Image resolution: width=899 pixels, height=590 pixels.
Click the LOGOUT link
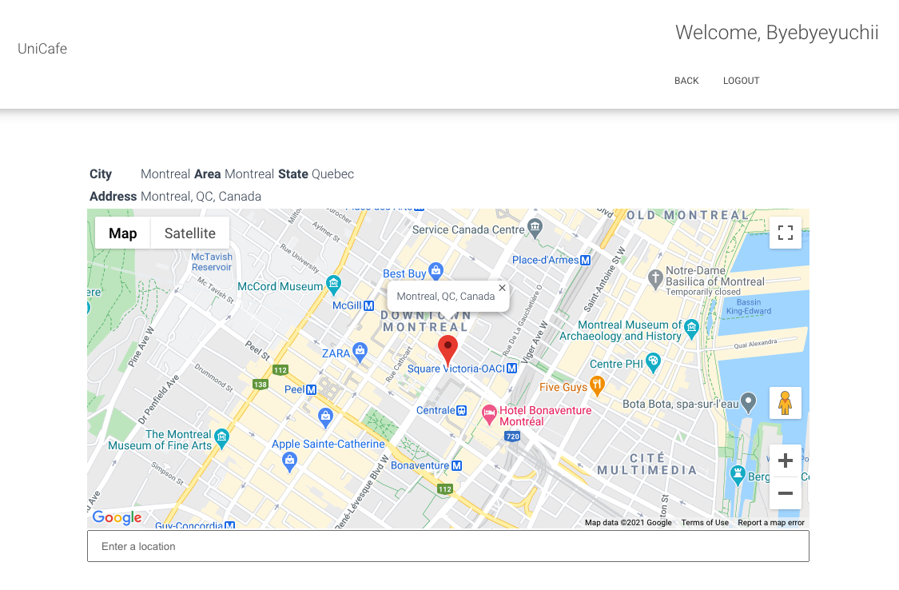pyautogui.click(x=741, y=81)
